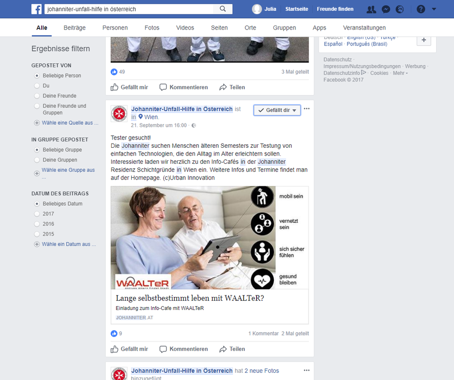
Task: Click Gefällt mir under WAALTeR post
Action: [x=129, y=349]
